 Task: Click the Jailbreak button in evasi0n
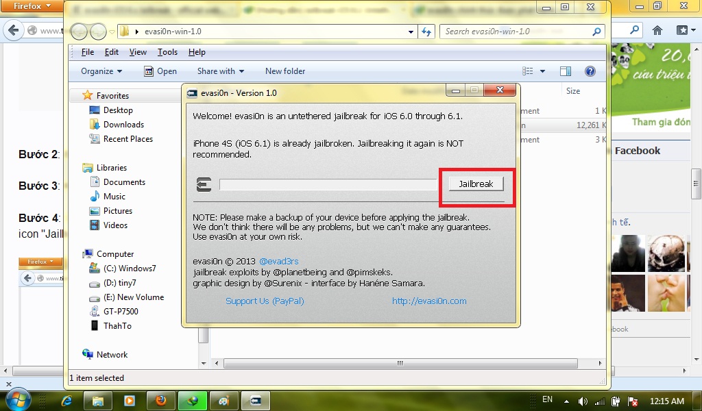pyautogui.click(x=476, y=184)
